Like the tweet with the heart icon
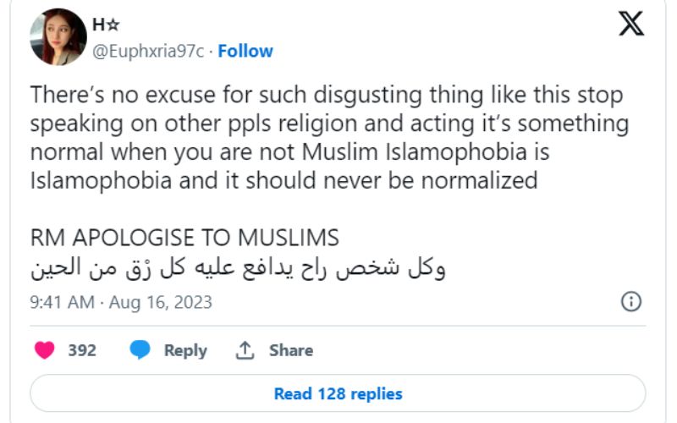 (x=45, y=350)
